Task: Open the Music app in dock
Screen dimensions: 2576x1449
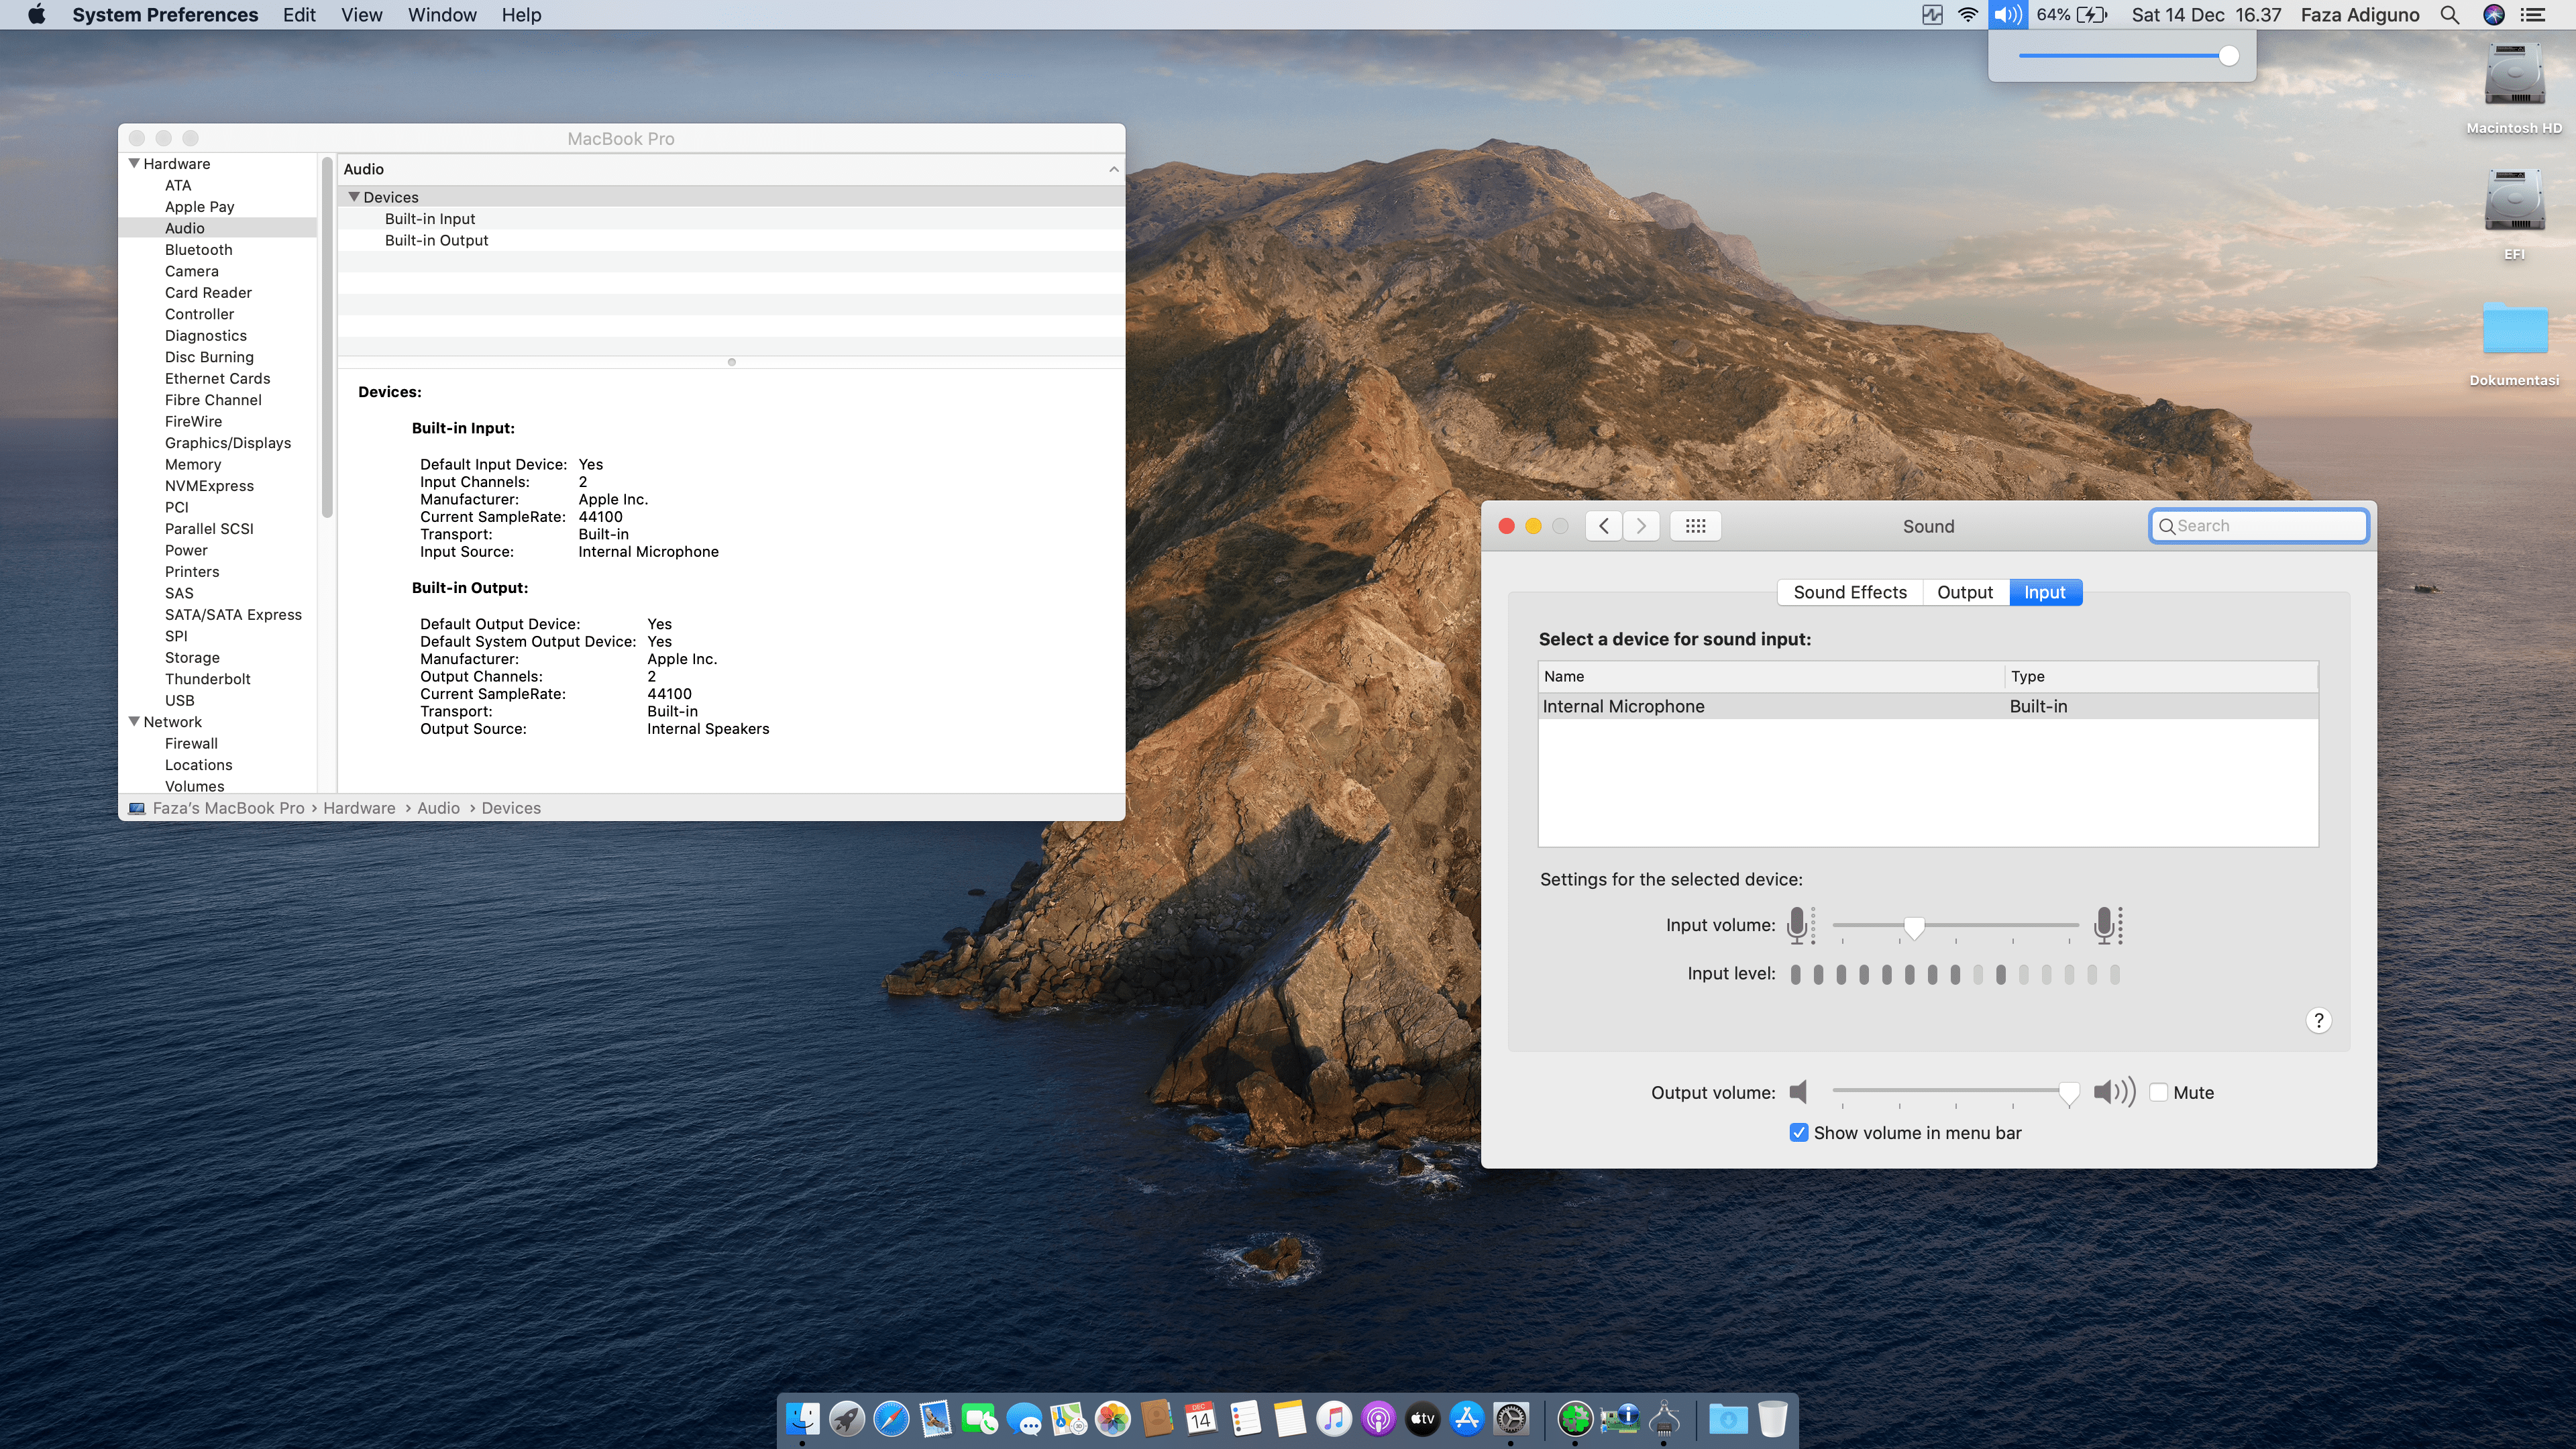Action: pos(1333,1418)
